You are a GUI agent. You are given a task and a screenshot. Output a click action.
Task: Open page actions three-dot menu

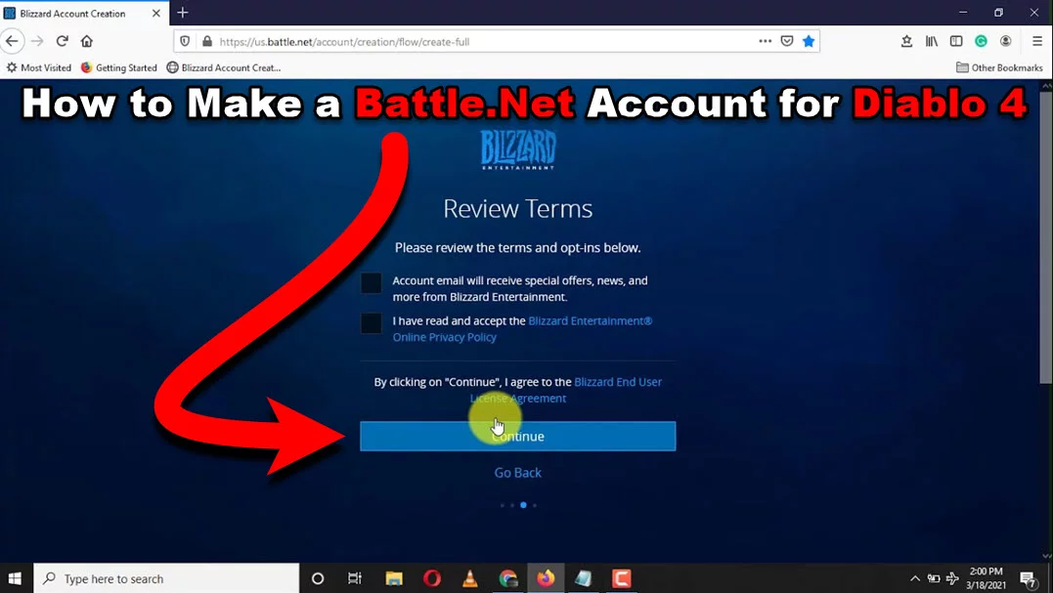765,41
